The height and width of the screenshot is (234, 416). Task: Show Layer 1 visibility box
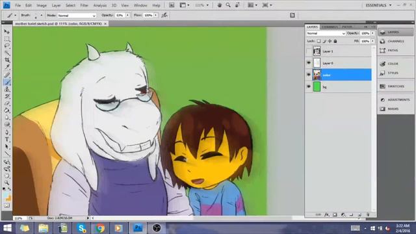tap(309, 51)
